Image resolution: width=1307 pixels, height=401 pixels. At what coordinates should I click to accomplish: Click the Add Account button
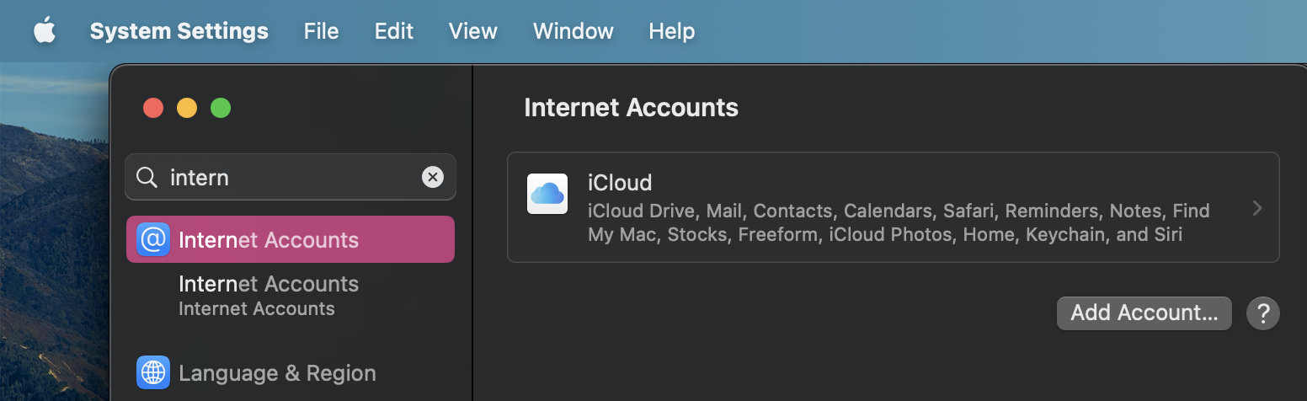pyautogui.click(x=1144, y=313)
